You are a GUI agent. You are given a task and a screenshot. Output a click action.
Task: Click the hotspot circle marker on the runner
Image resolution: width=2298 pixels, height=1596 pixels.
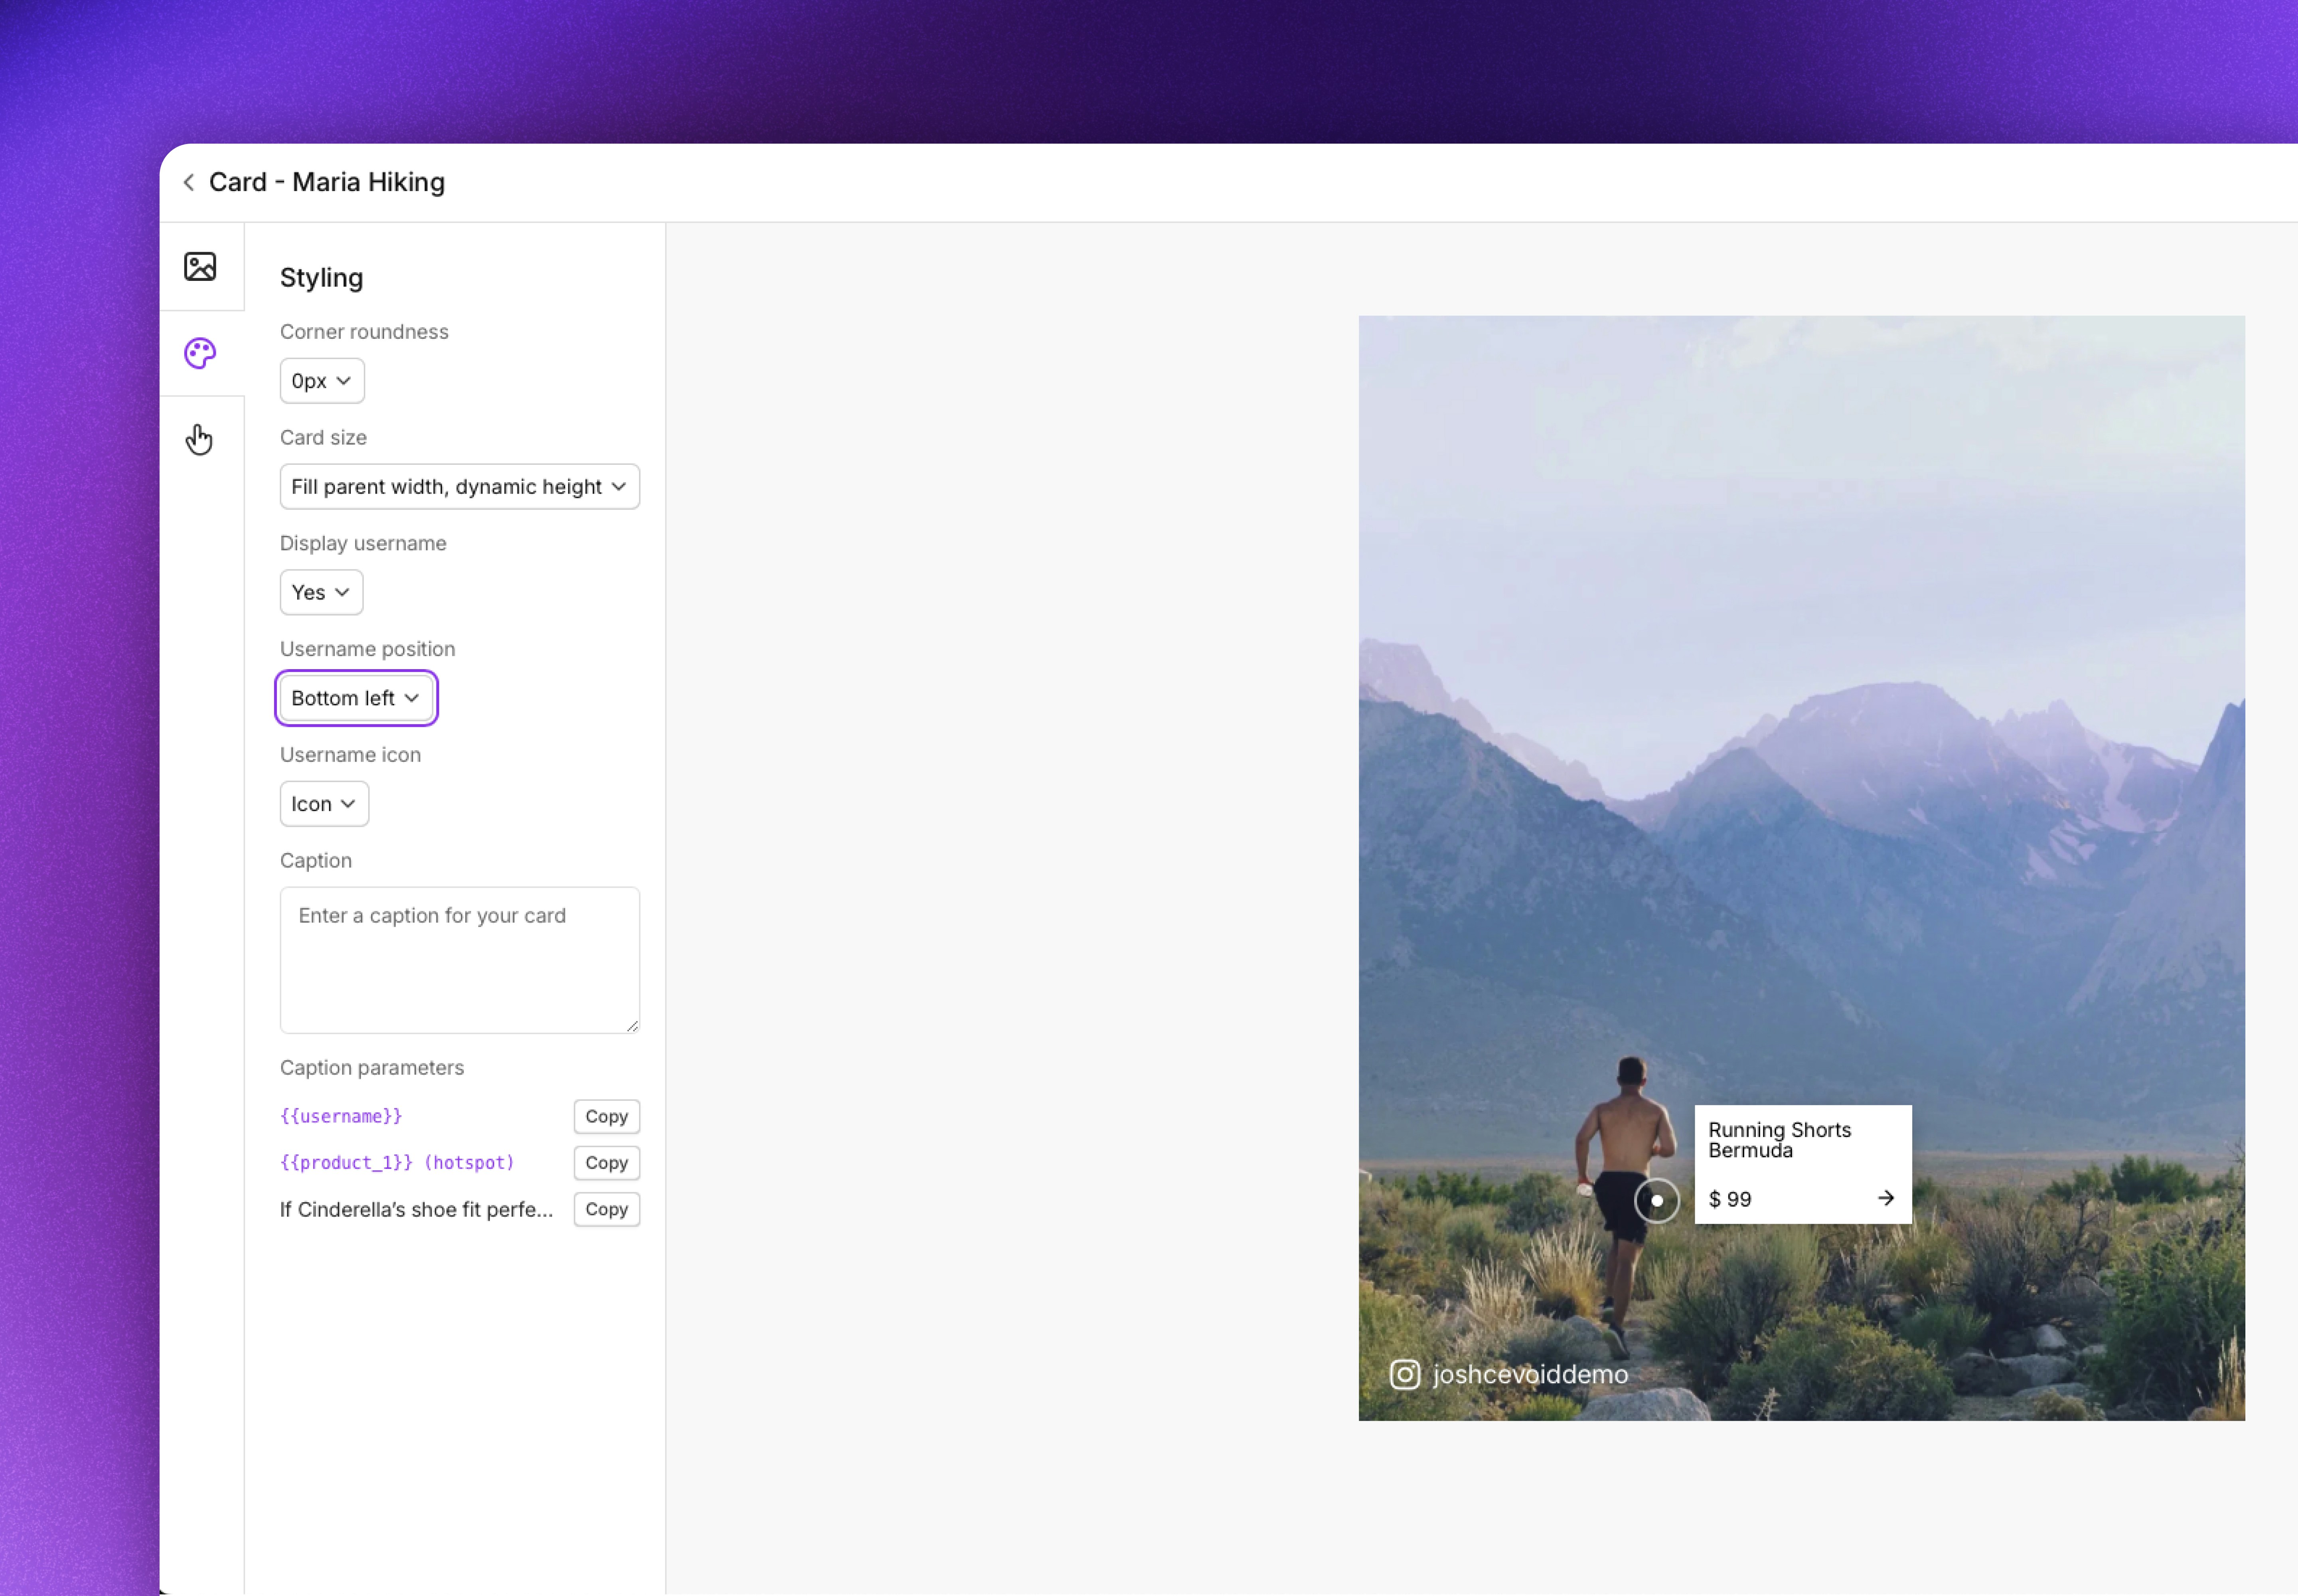click(x=1656, y=1200)
